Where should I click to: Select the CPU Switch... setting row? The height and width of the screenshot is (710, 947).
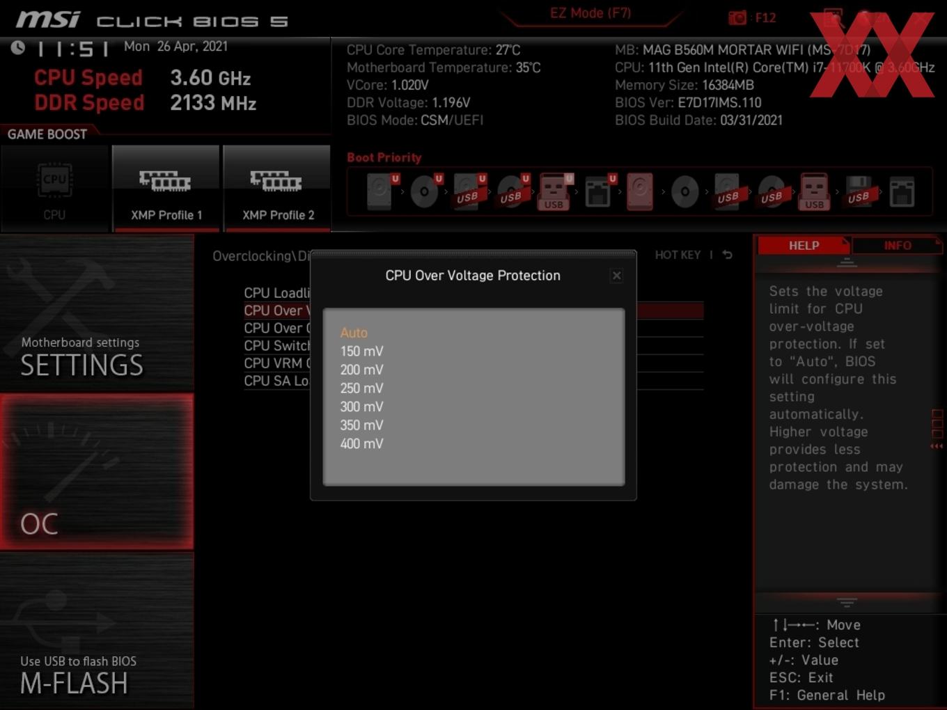point(277,345)
